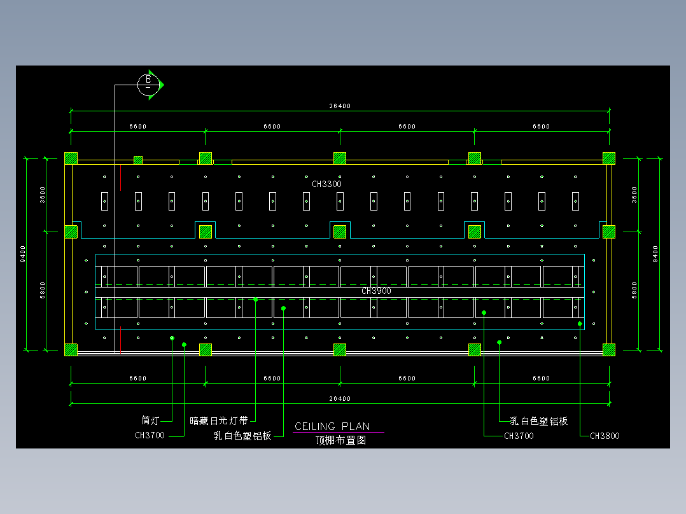This screenshot has width=686, height=514.
Task: Click the section marker circle labeled E
Action: pyautogui.click(x=148, y=85)
